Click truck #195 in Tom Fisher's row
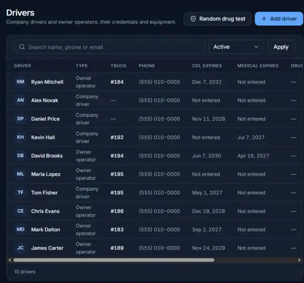 coord(117,192)
